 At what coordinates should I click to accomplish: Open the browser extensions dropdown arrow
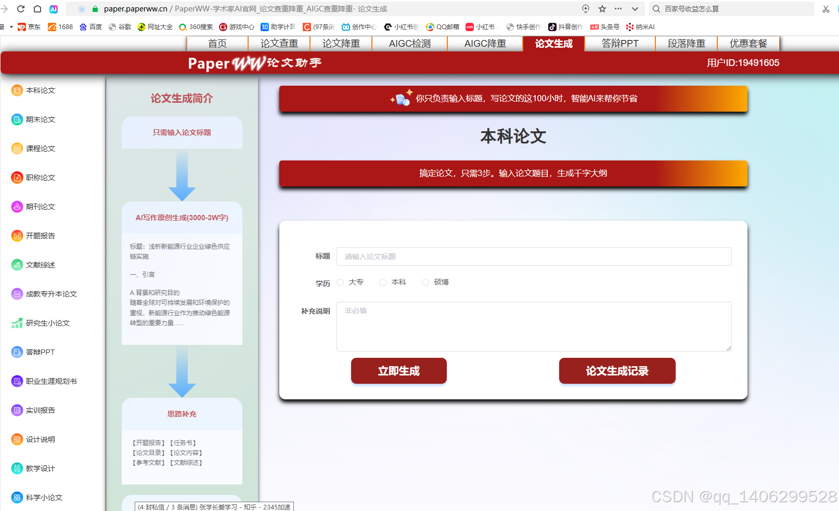pyautogui.click(x=635, y=9)
